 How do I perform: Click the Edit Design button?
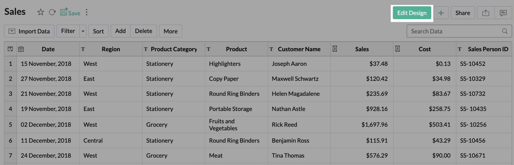click(x=412, y=13)
